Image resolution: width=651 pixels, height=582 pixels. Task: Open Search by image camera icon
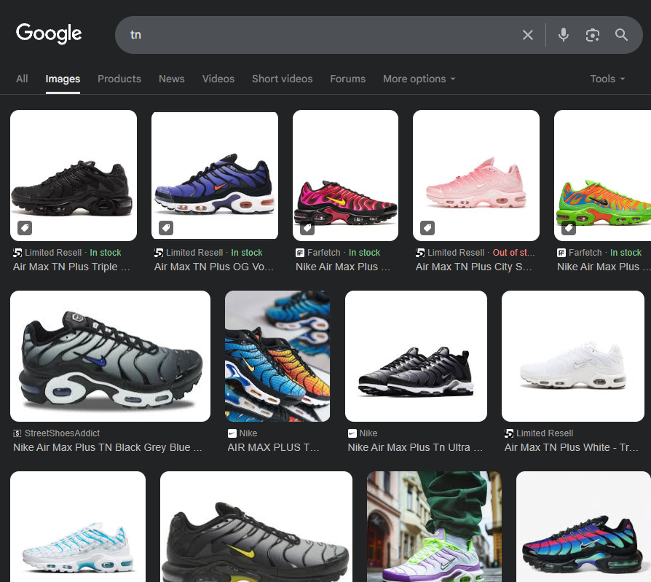[593, 35]
